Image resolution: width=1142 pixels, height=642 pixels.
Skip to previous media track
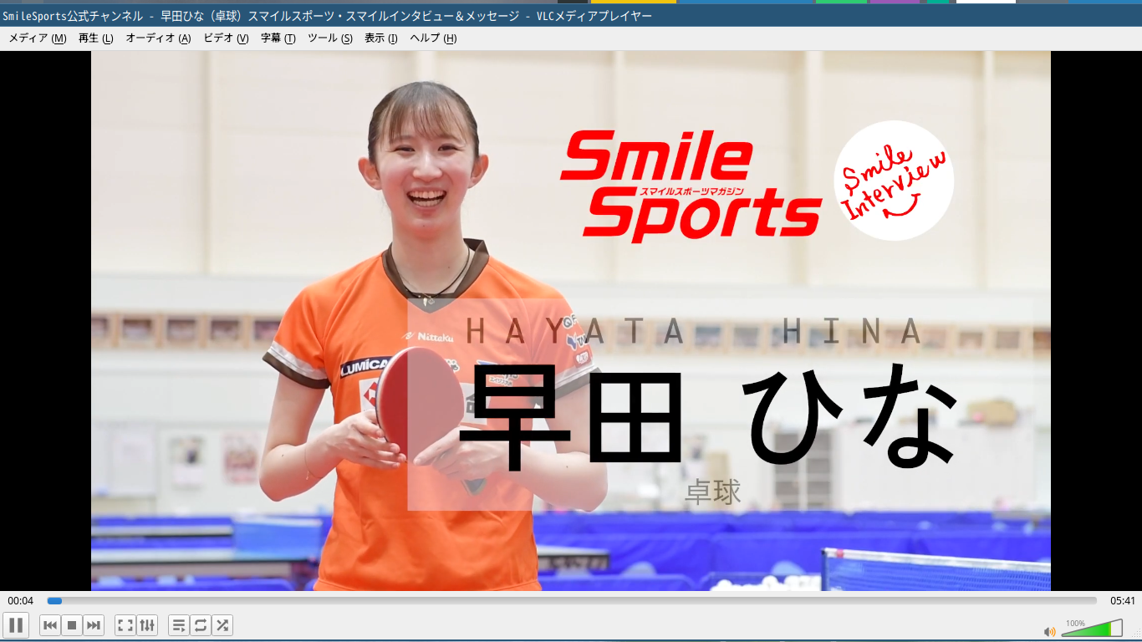(x=50, y=625)
